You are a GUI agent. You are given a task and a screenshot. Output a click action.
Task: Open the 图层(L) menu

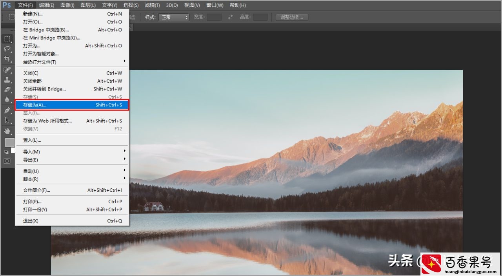pos(88,5)
